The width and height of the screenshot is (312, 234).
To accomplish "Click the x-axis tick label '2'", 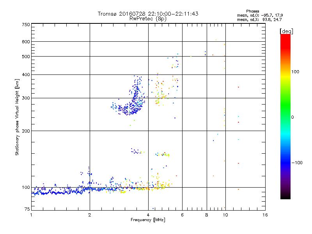I will pyautogui.click(x=90, y=215).
